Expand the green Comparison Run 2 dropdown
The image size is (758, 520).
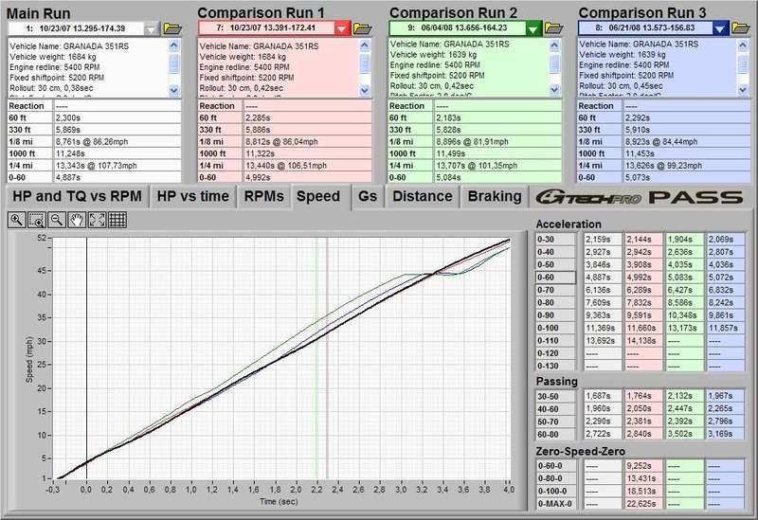coord(532,28)
